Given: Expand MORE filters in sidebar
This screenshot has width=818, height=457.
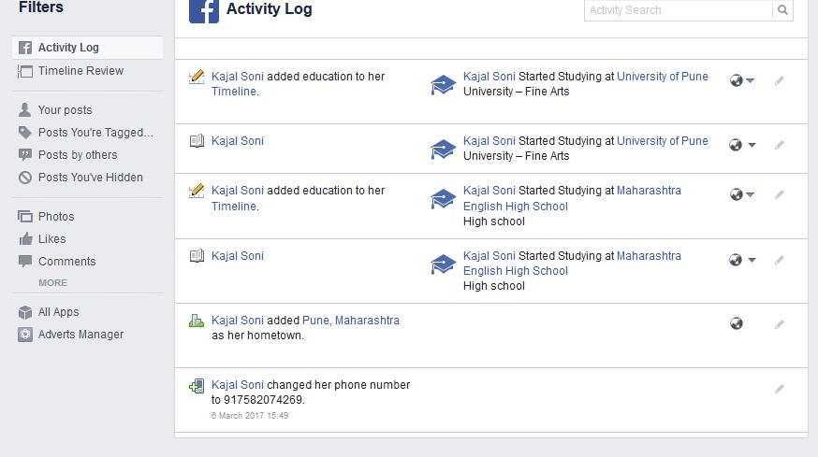Looking at the screenshot, I should coord(52,282).
